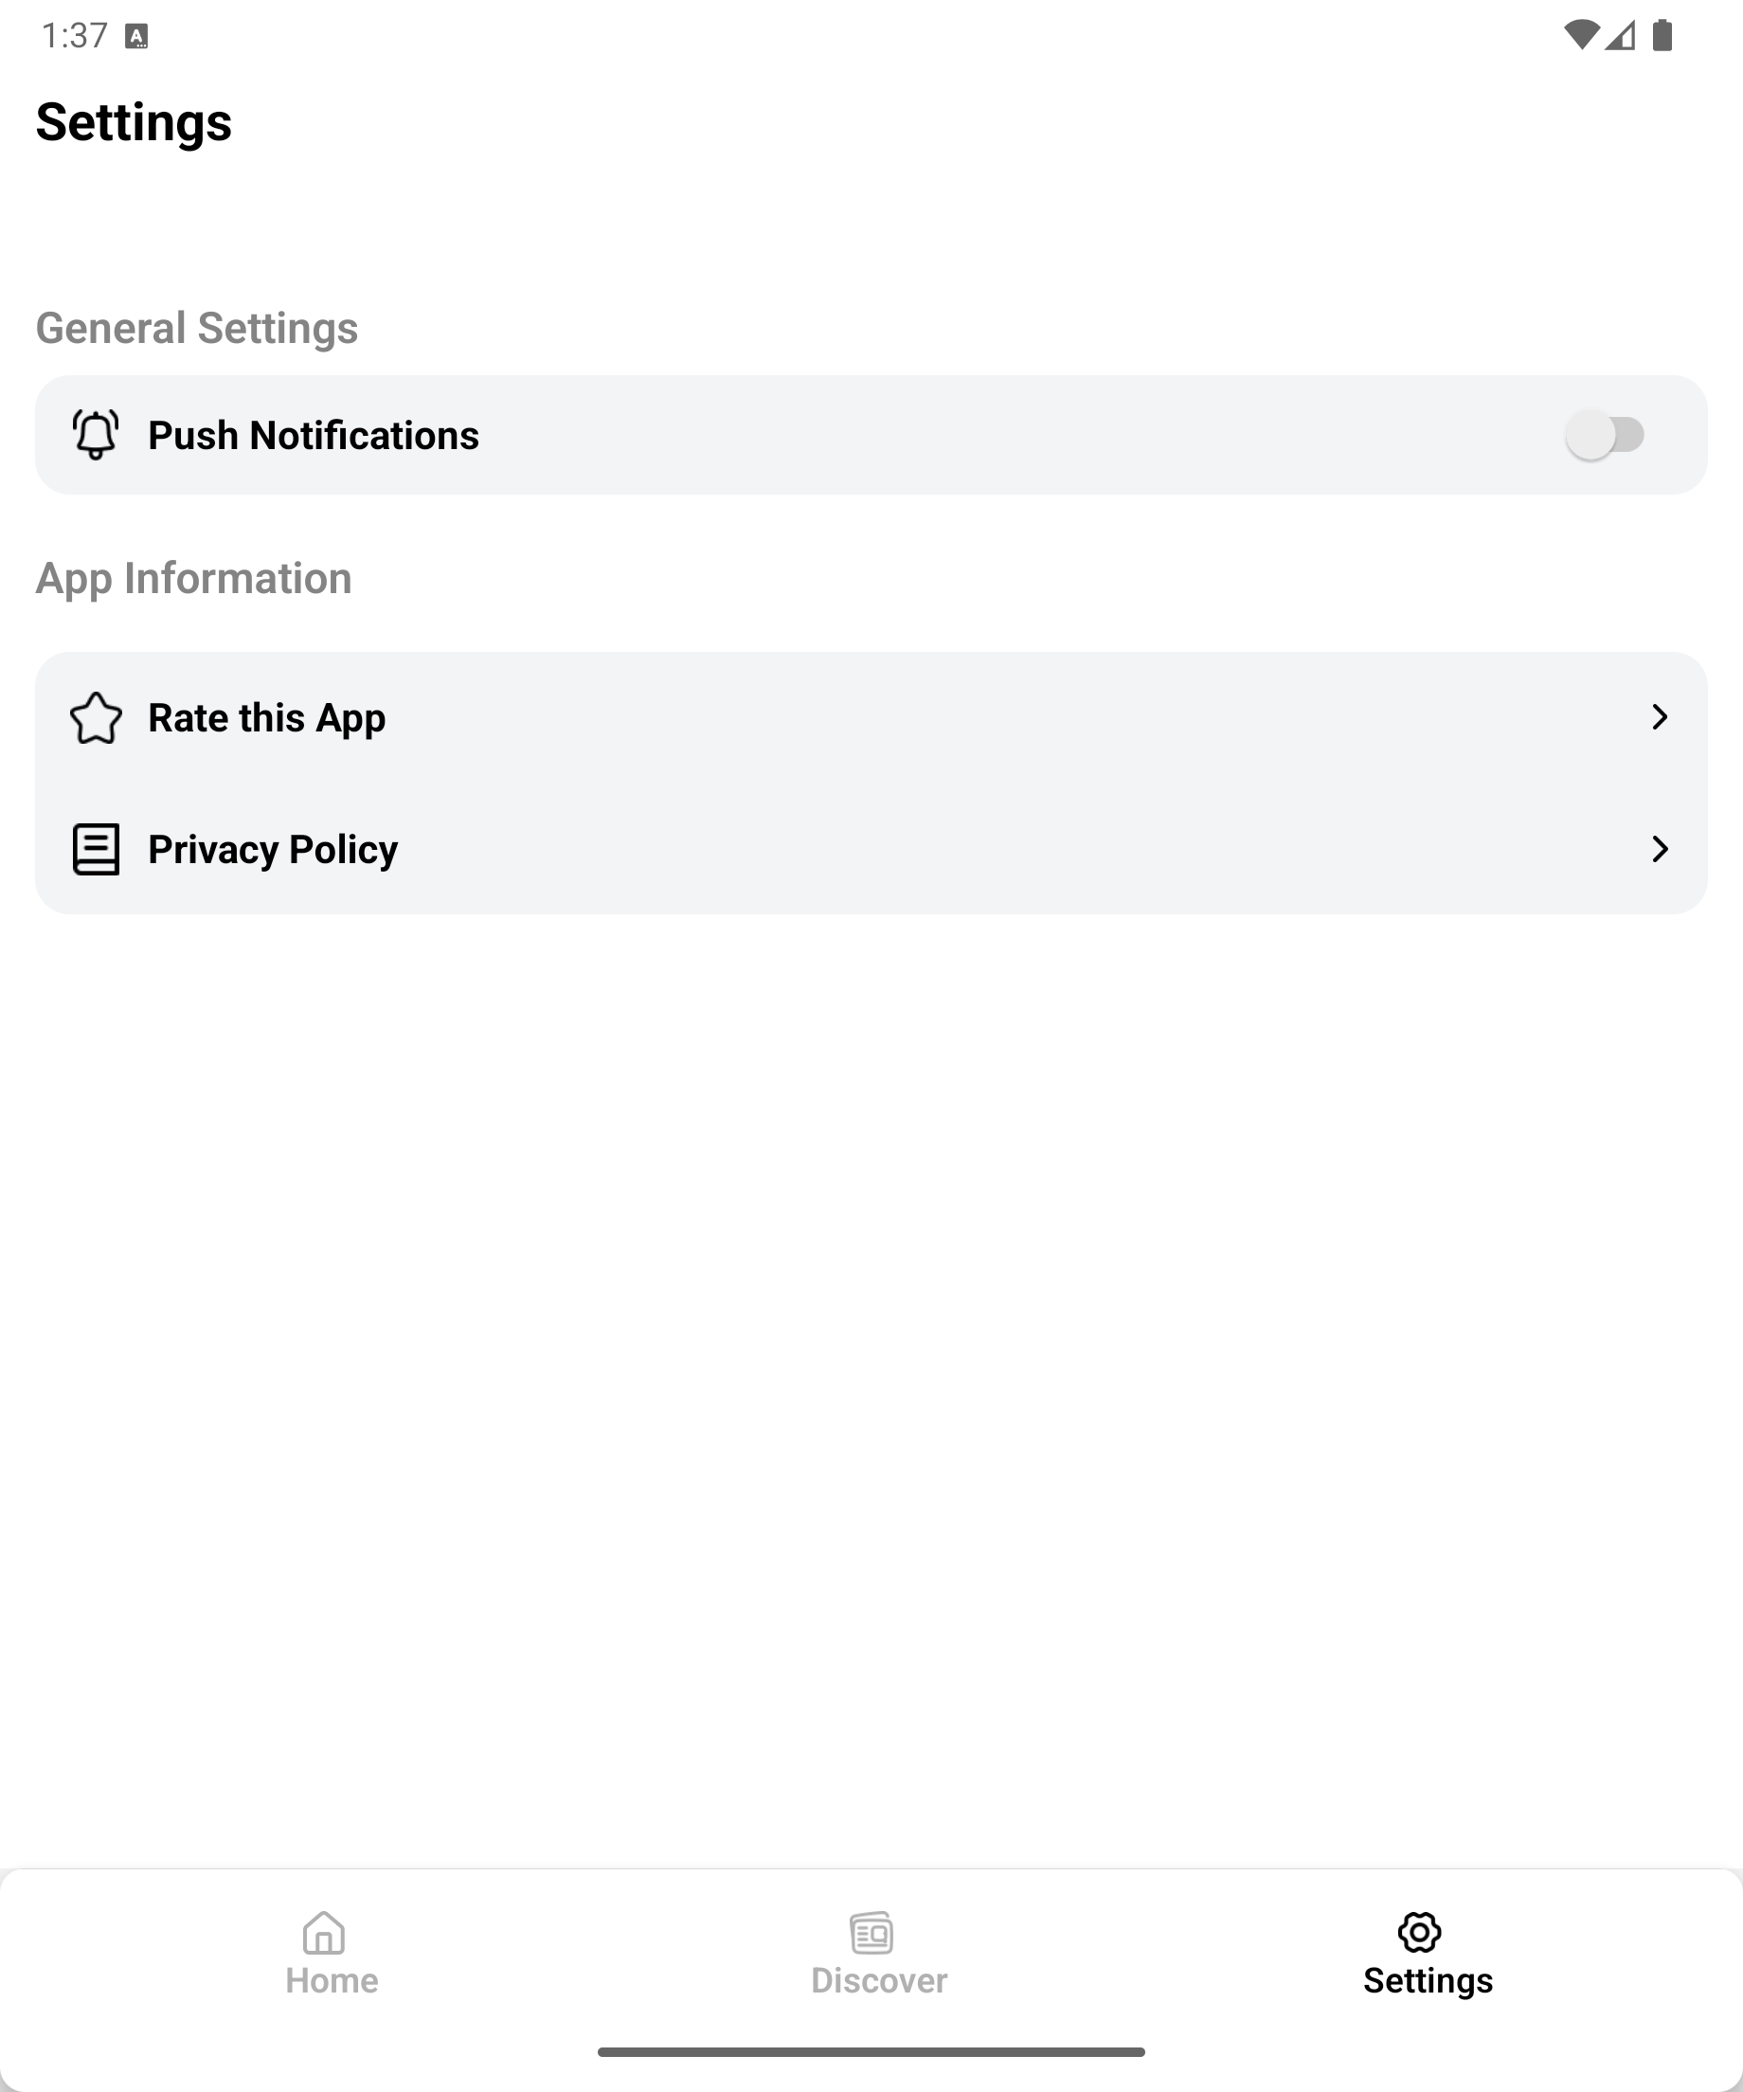Expand Rate this App chevron arrow
The image size is (1743, 2092).
(x=1660, y=717)
